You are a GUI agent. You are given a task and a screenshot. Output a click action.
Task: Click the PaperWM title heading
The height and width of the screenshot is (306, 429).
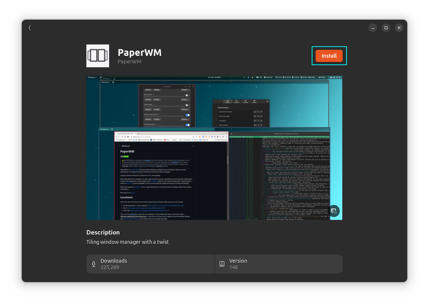coord(140,53)
